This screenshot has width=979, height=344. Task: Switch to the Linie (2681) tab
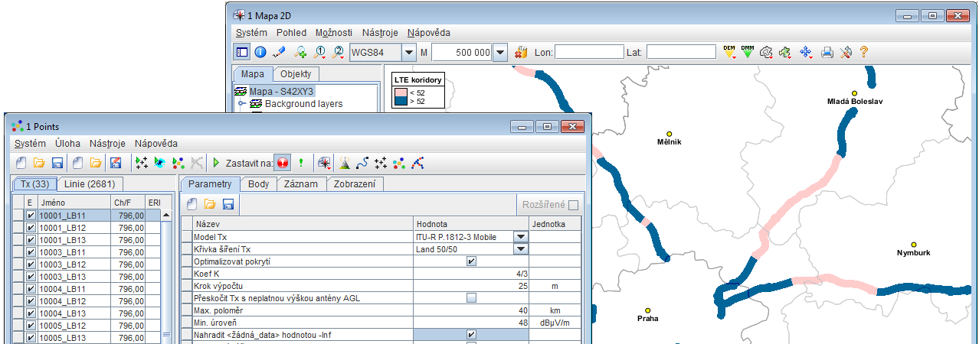pos(90,184)
